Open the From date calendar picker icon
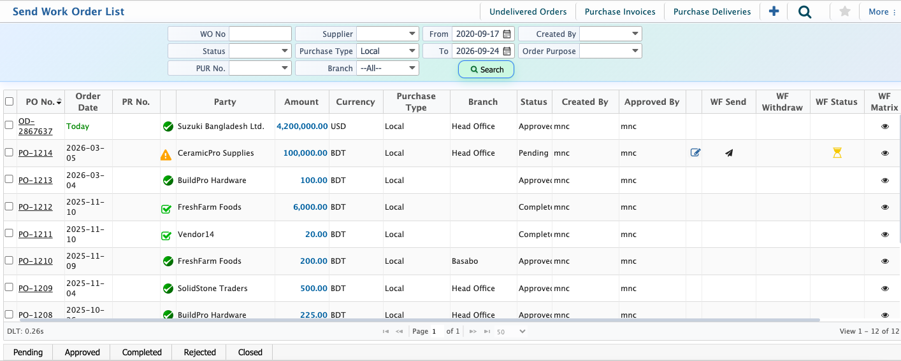The image size is (901, 361). coord(507,34)
